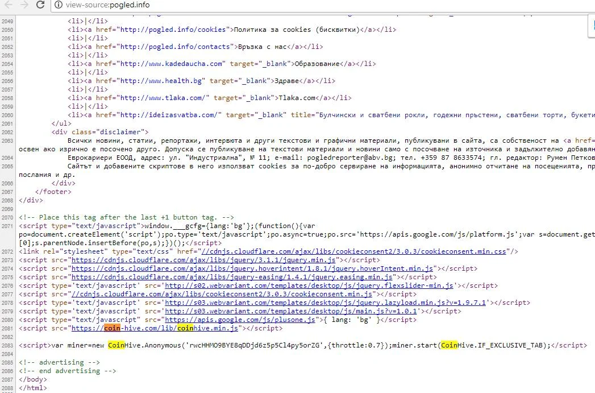Click the class="disclaimer" div line

click(x=100, y=132)
